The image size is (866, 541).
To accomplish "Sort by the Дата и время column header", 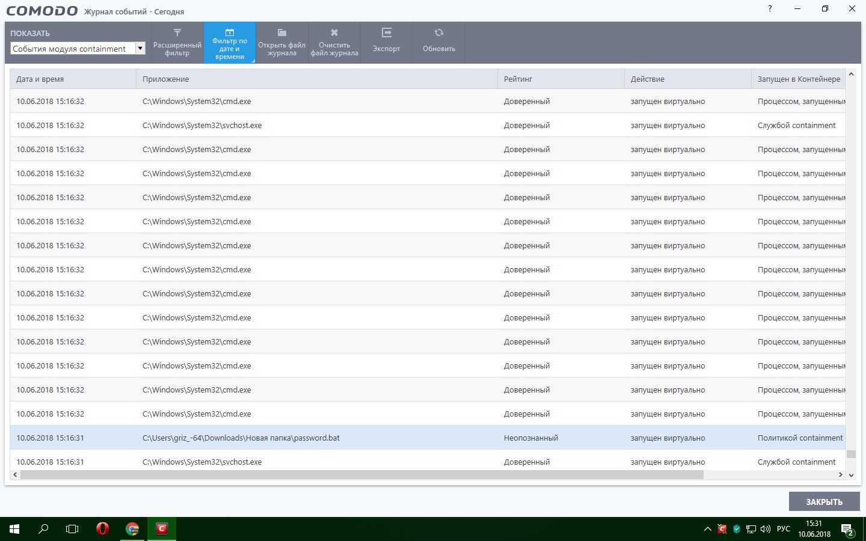I will [72, 79].
